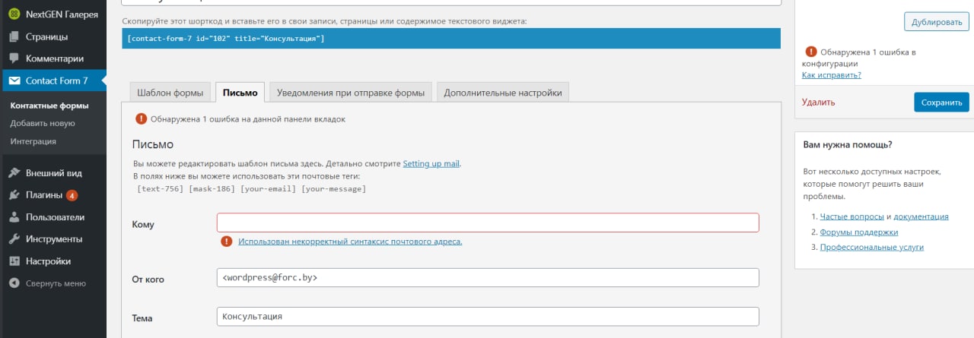Open the Setting up mail link
This screenshot has width=974, height=338.
tap(431, 163)
